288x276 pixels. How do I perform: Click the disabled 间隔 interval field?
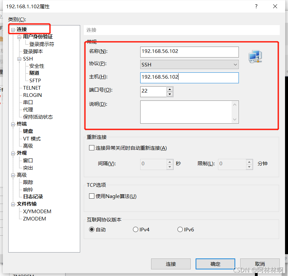tap(153, 164)
